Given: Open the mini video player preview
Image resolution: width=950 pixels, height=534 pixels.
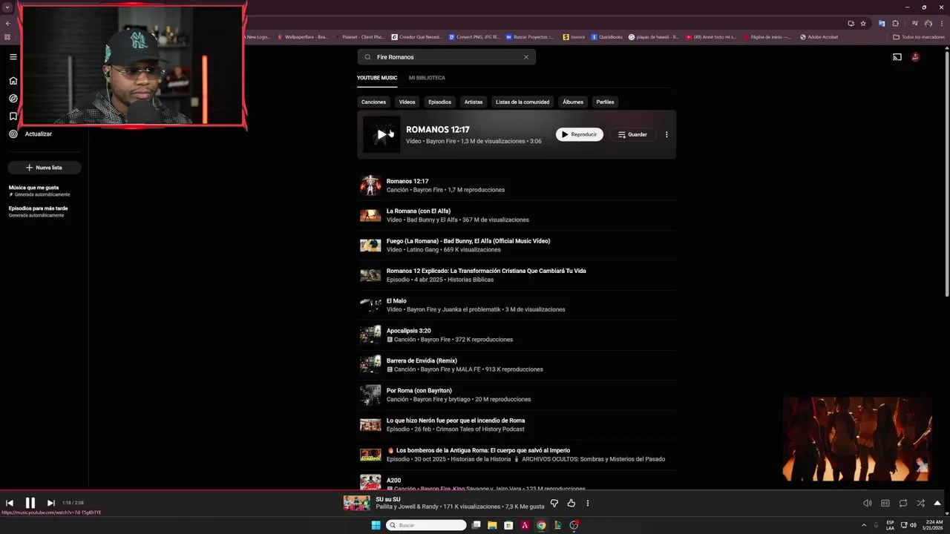Looking at the screenshot, I should pyautogui.click(x=857, y=439).
